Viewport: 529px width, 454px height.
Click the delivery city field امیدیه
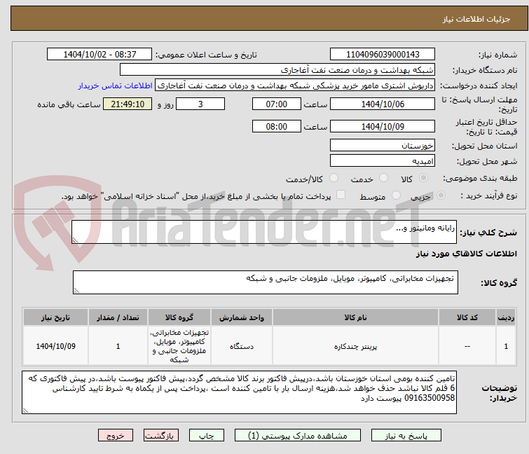coord(383,160)
